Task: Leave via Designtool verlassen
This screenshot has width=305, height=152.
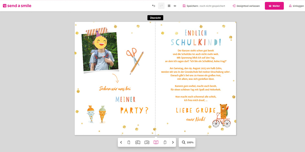Action: point(246,6)
